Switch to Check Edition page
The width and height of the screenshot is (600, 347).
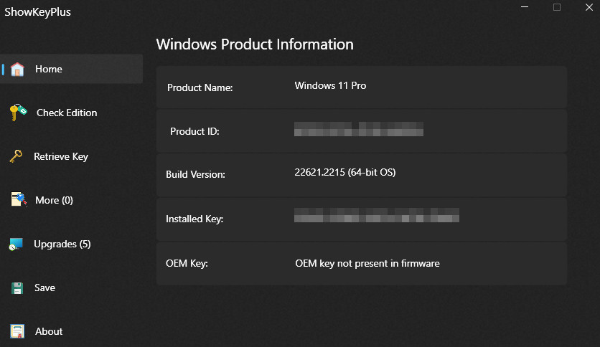tap(67, 113)
